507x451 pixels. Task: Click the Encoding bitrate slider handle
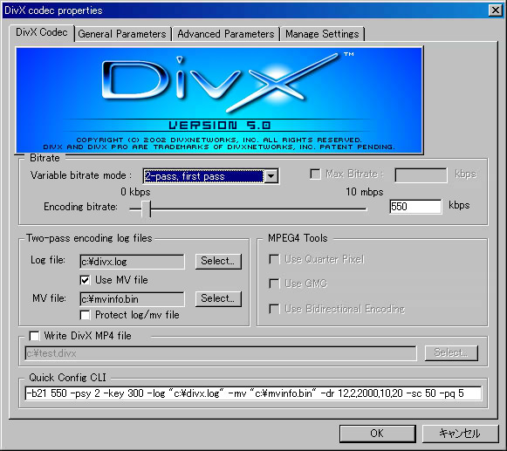pyautogui.click(x=146, y=208)
